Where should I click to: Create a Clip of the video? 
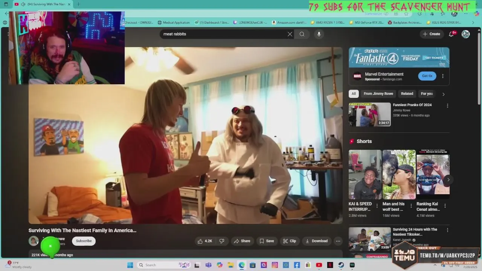coord(290,241)
